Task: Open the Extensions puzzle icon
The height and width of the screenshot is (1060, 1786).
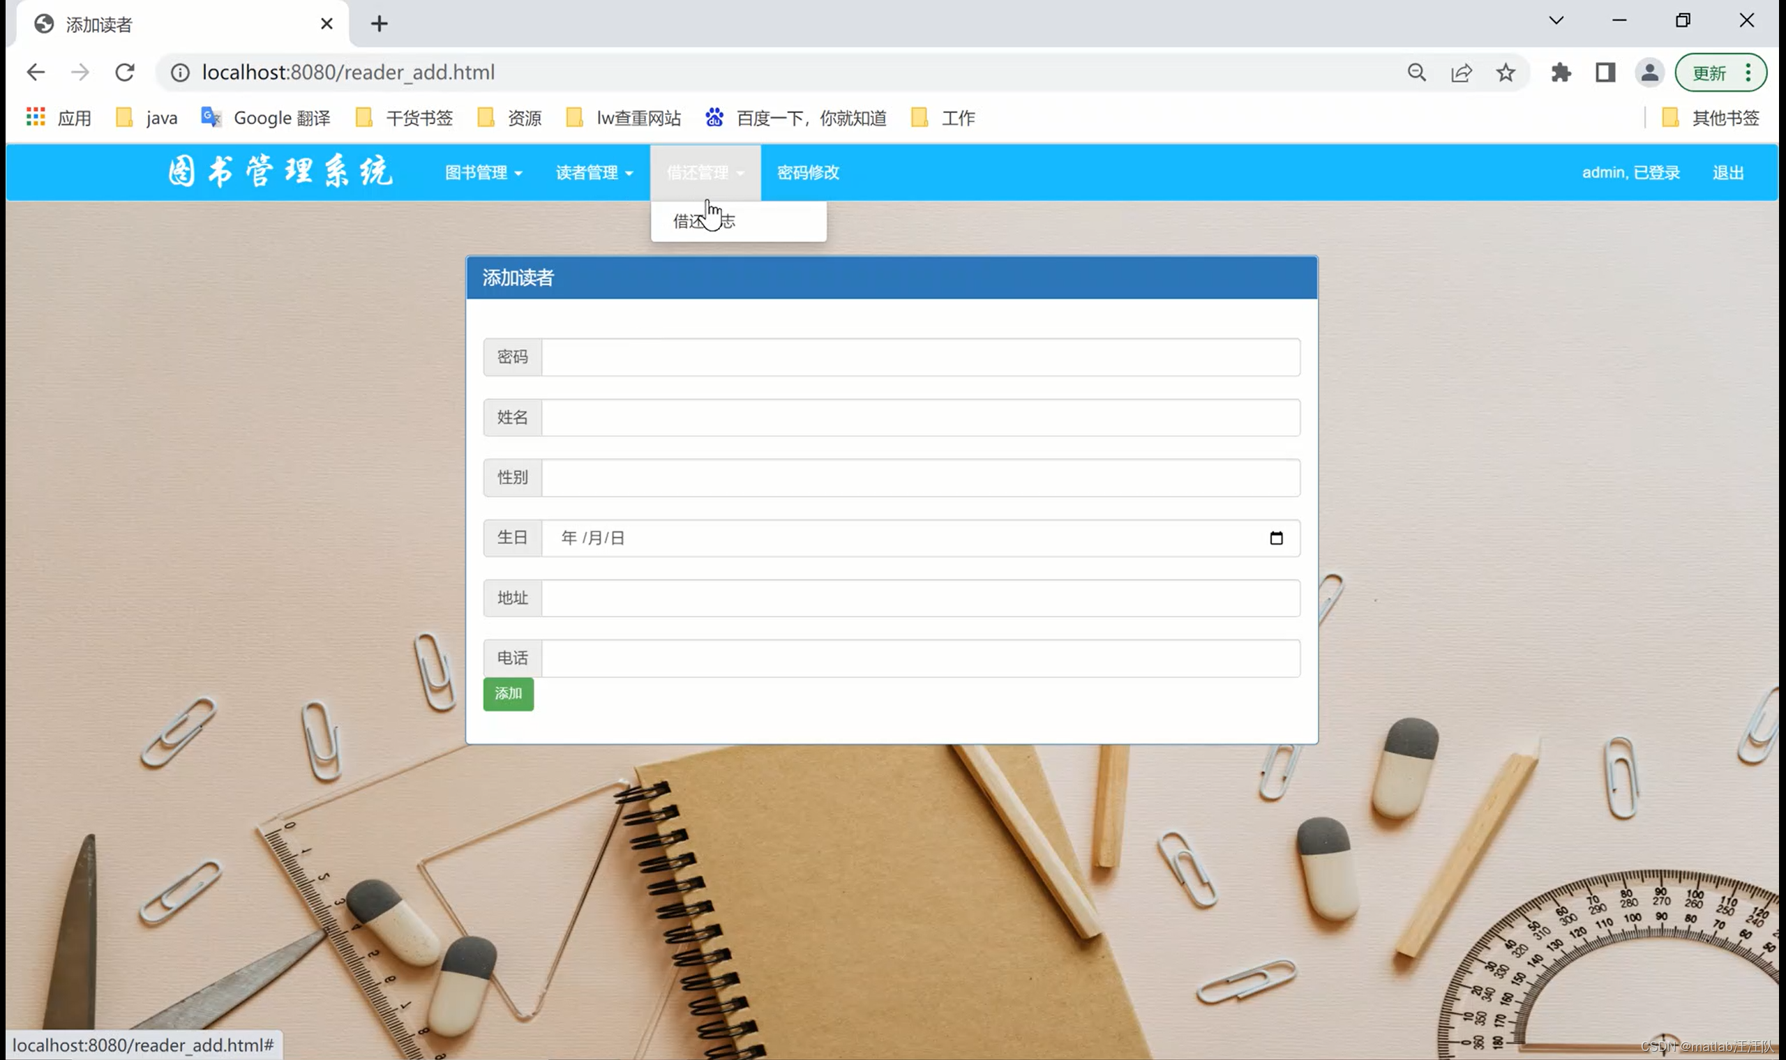Action: pos(1561,72)
